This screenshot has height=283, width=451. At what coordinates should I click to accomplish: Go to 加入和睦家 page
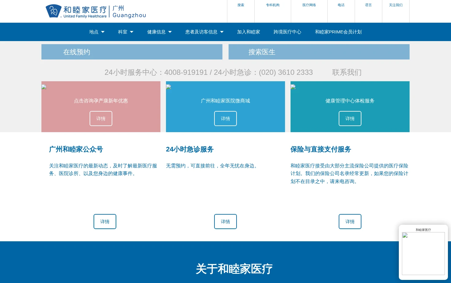249,32
